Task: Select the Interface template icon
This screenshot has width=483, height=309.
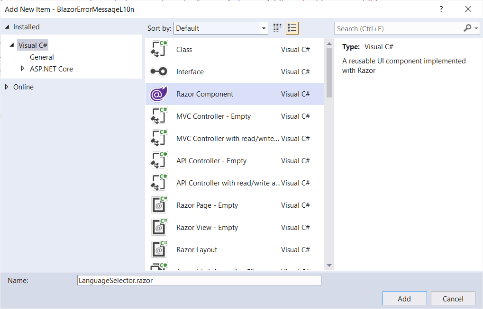Action: pyautogui.click(x=159, y=71)
